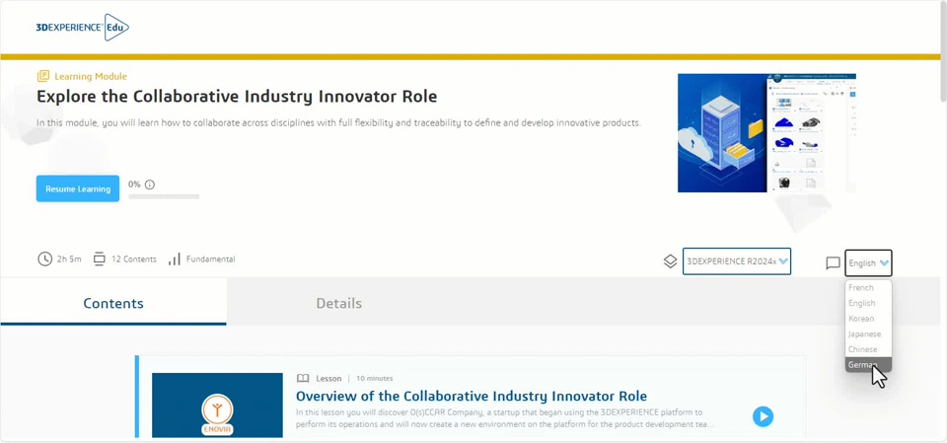Switch to the Details tab
The image size is (947, 443).
point(338,303)
